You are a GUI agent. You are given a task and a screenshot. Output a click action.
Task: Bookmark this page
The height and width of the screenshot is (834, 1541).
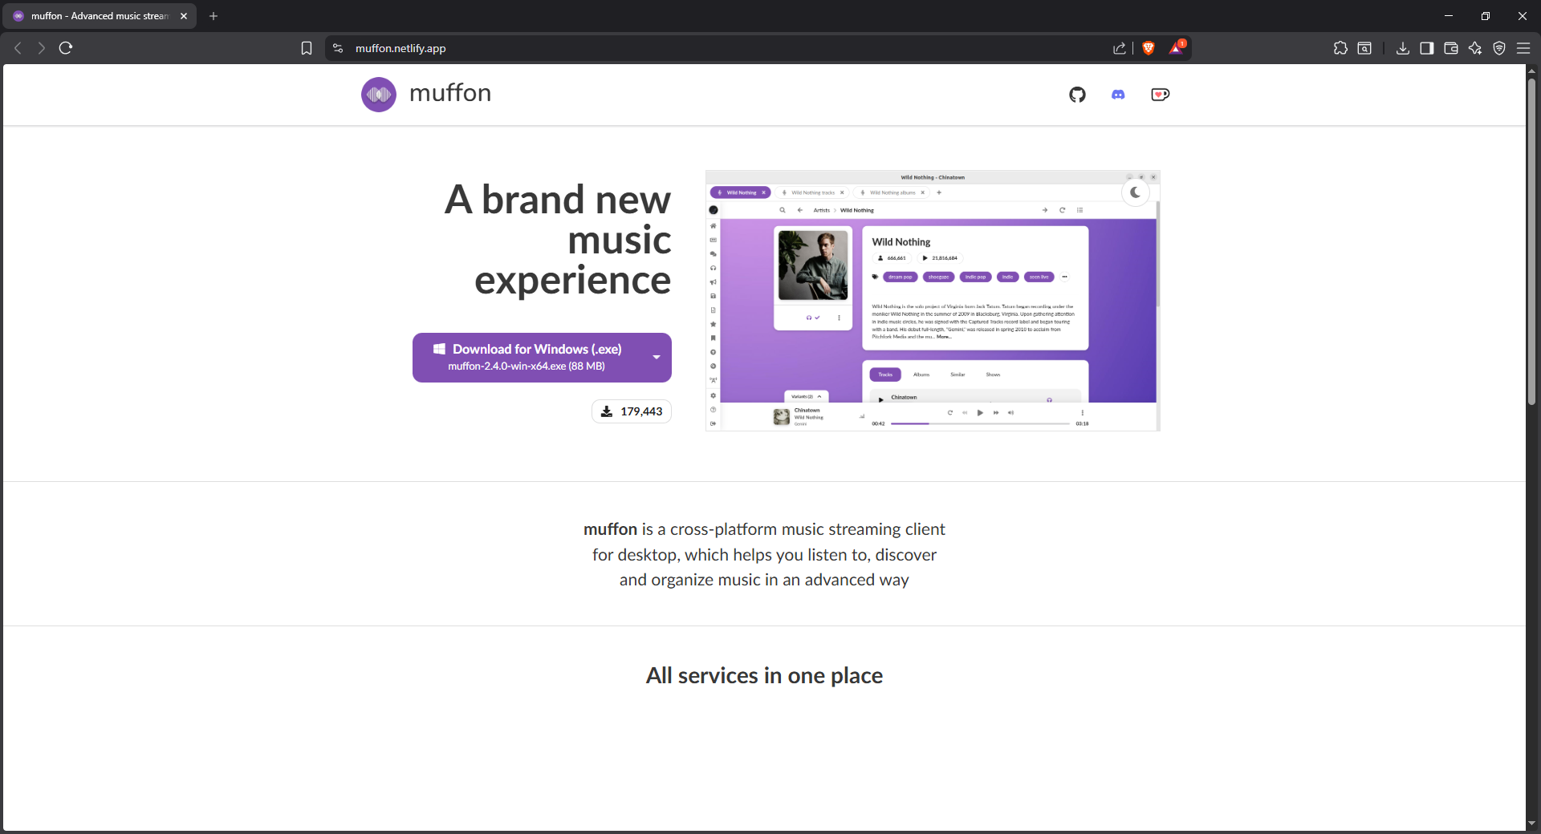pos(307,48)
